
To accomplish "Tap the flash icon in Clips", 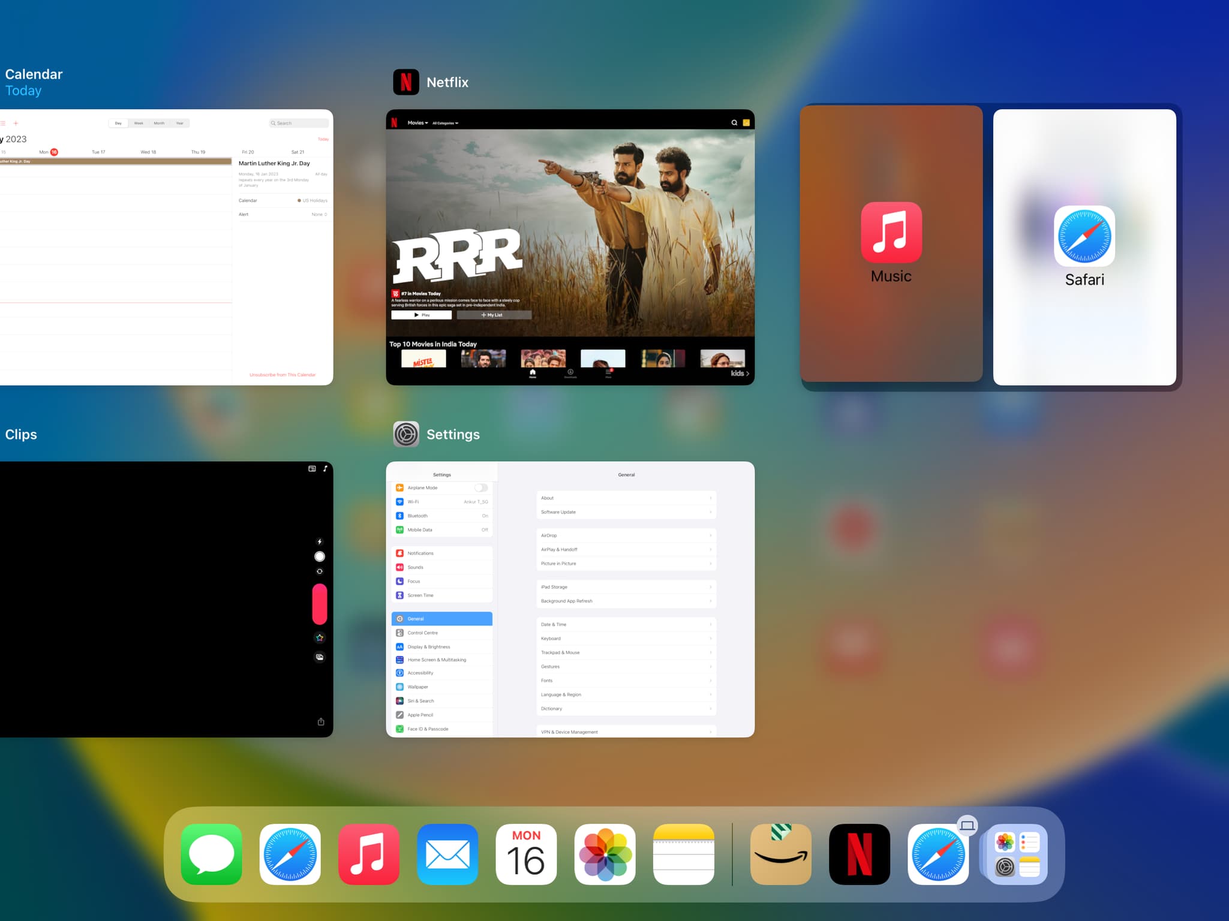I will coord(320,541).
